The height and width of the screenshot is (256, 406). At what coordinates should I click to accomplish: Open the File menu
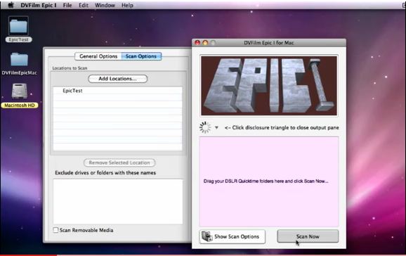[67, 5]
